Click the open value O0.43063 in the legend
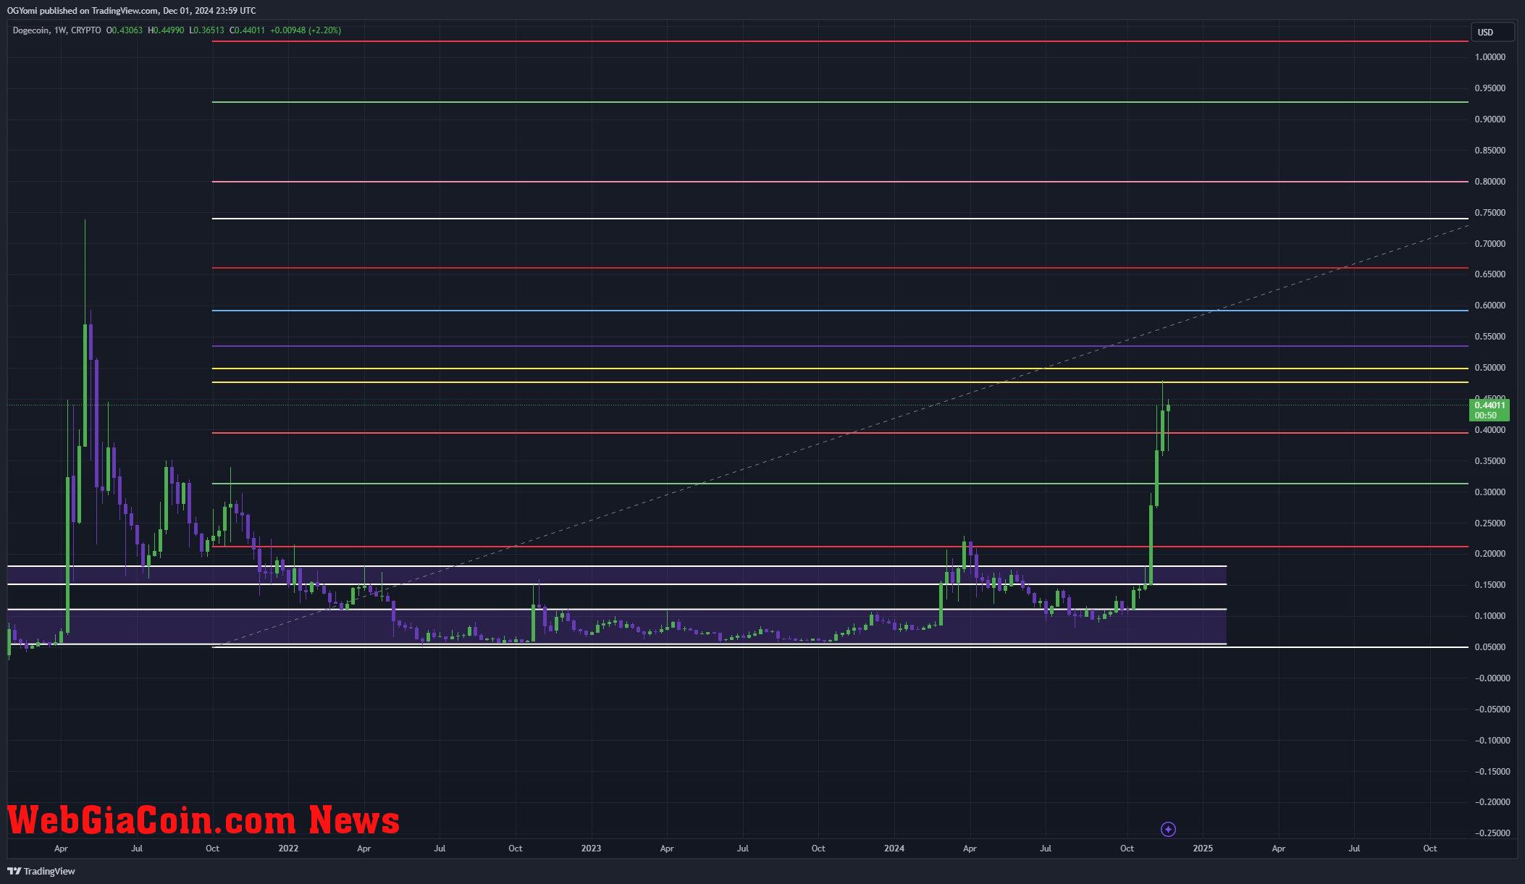This screenshot has width=1525, height=884. [123, 30]
